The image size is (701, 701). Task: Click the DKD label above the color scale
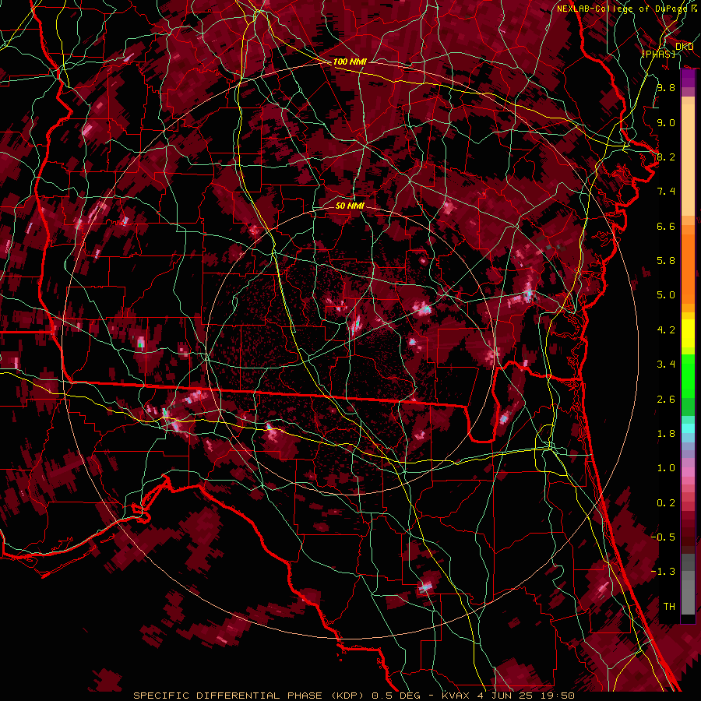[684, 47]
